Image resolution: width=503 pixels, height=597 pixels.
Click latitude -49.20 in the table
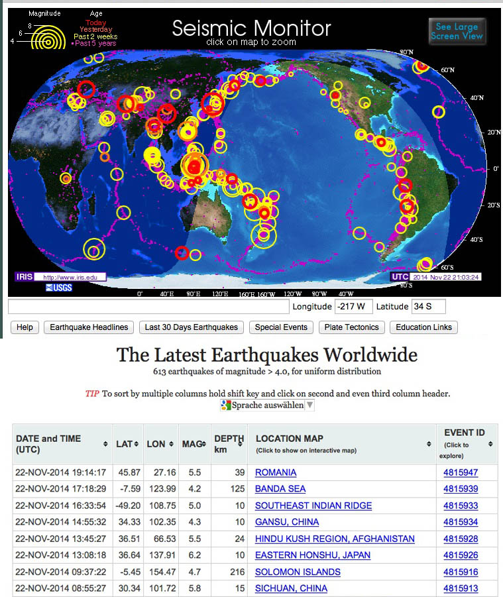point(128,506)
